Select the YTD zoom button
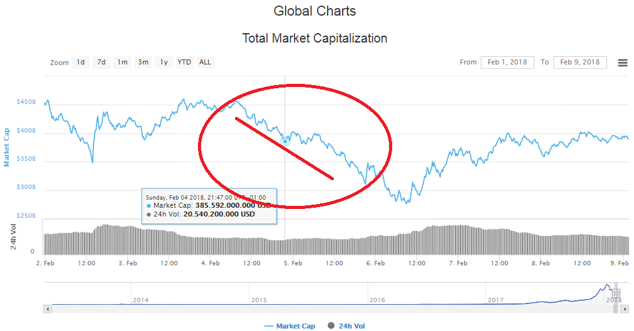The width and height of the screenshot is (634, 331). click(x=184, y=62)
